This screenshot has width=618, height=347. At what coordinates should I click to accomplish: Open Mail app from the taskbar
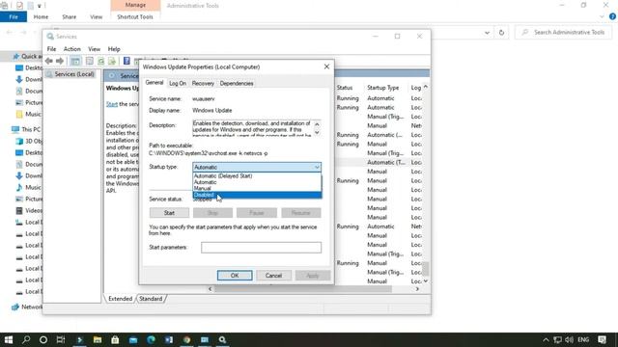coord(133,339)
